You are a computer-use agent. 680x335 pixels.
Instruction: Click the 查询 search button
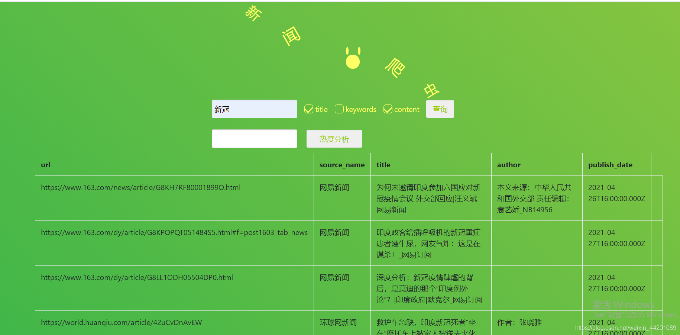point(440,109)
